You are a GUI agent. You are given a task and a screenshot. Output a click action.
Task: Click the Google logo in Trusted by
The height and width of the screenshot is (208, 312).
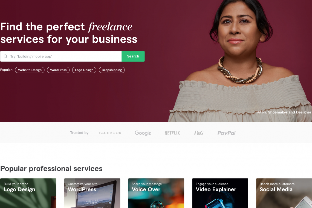tap(143, 133)
